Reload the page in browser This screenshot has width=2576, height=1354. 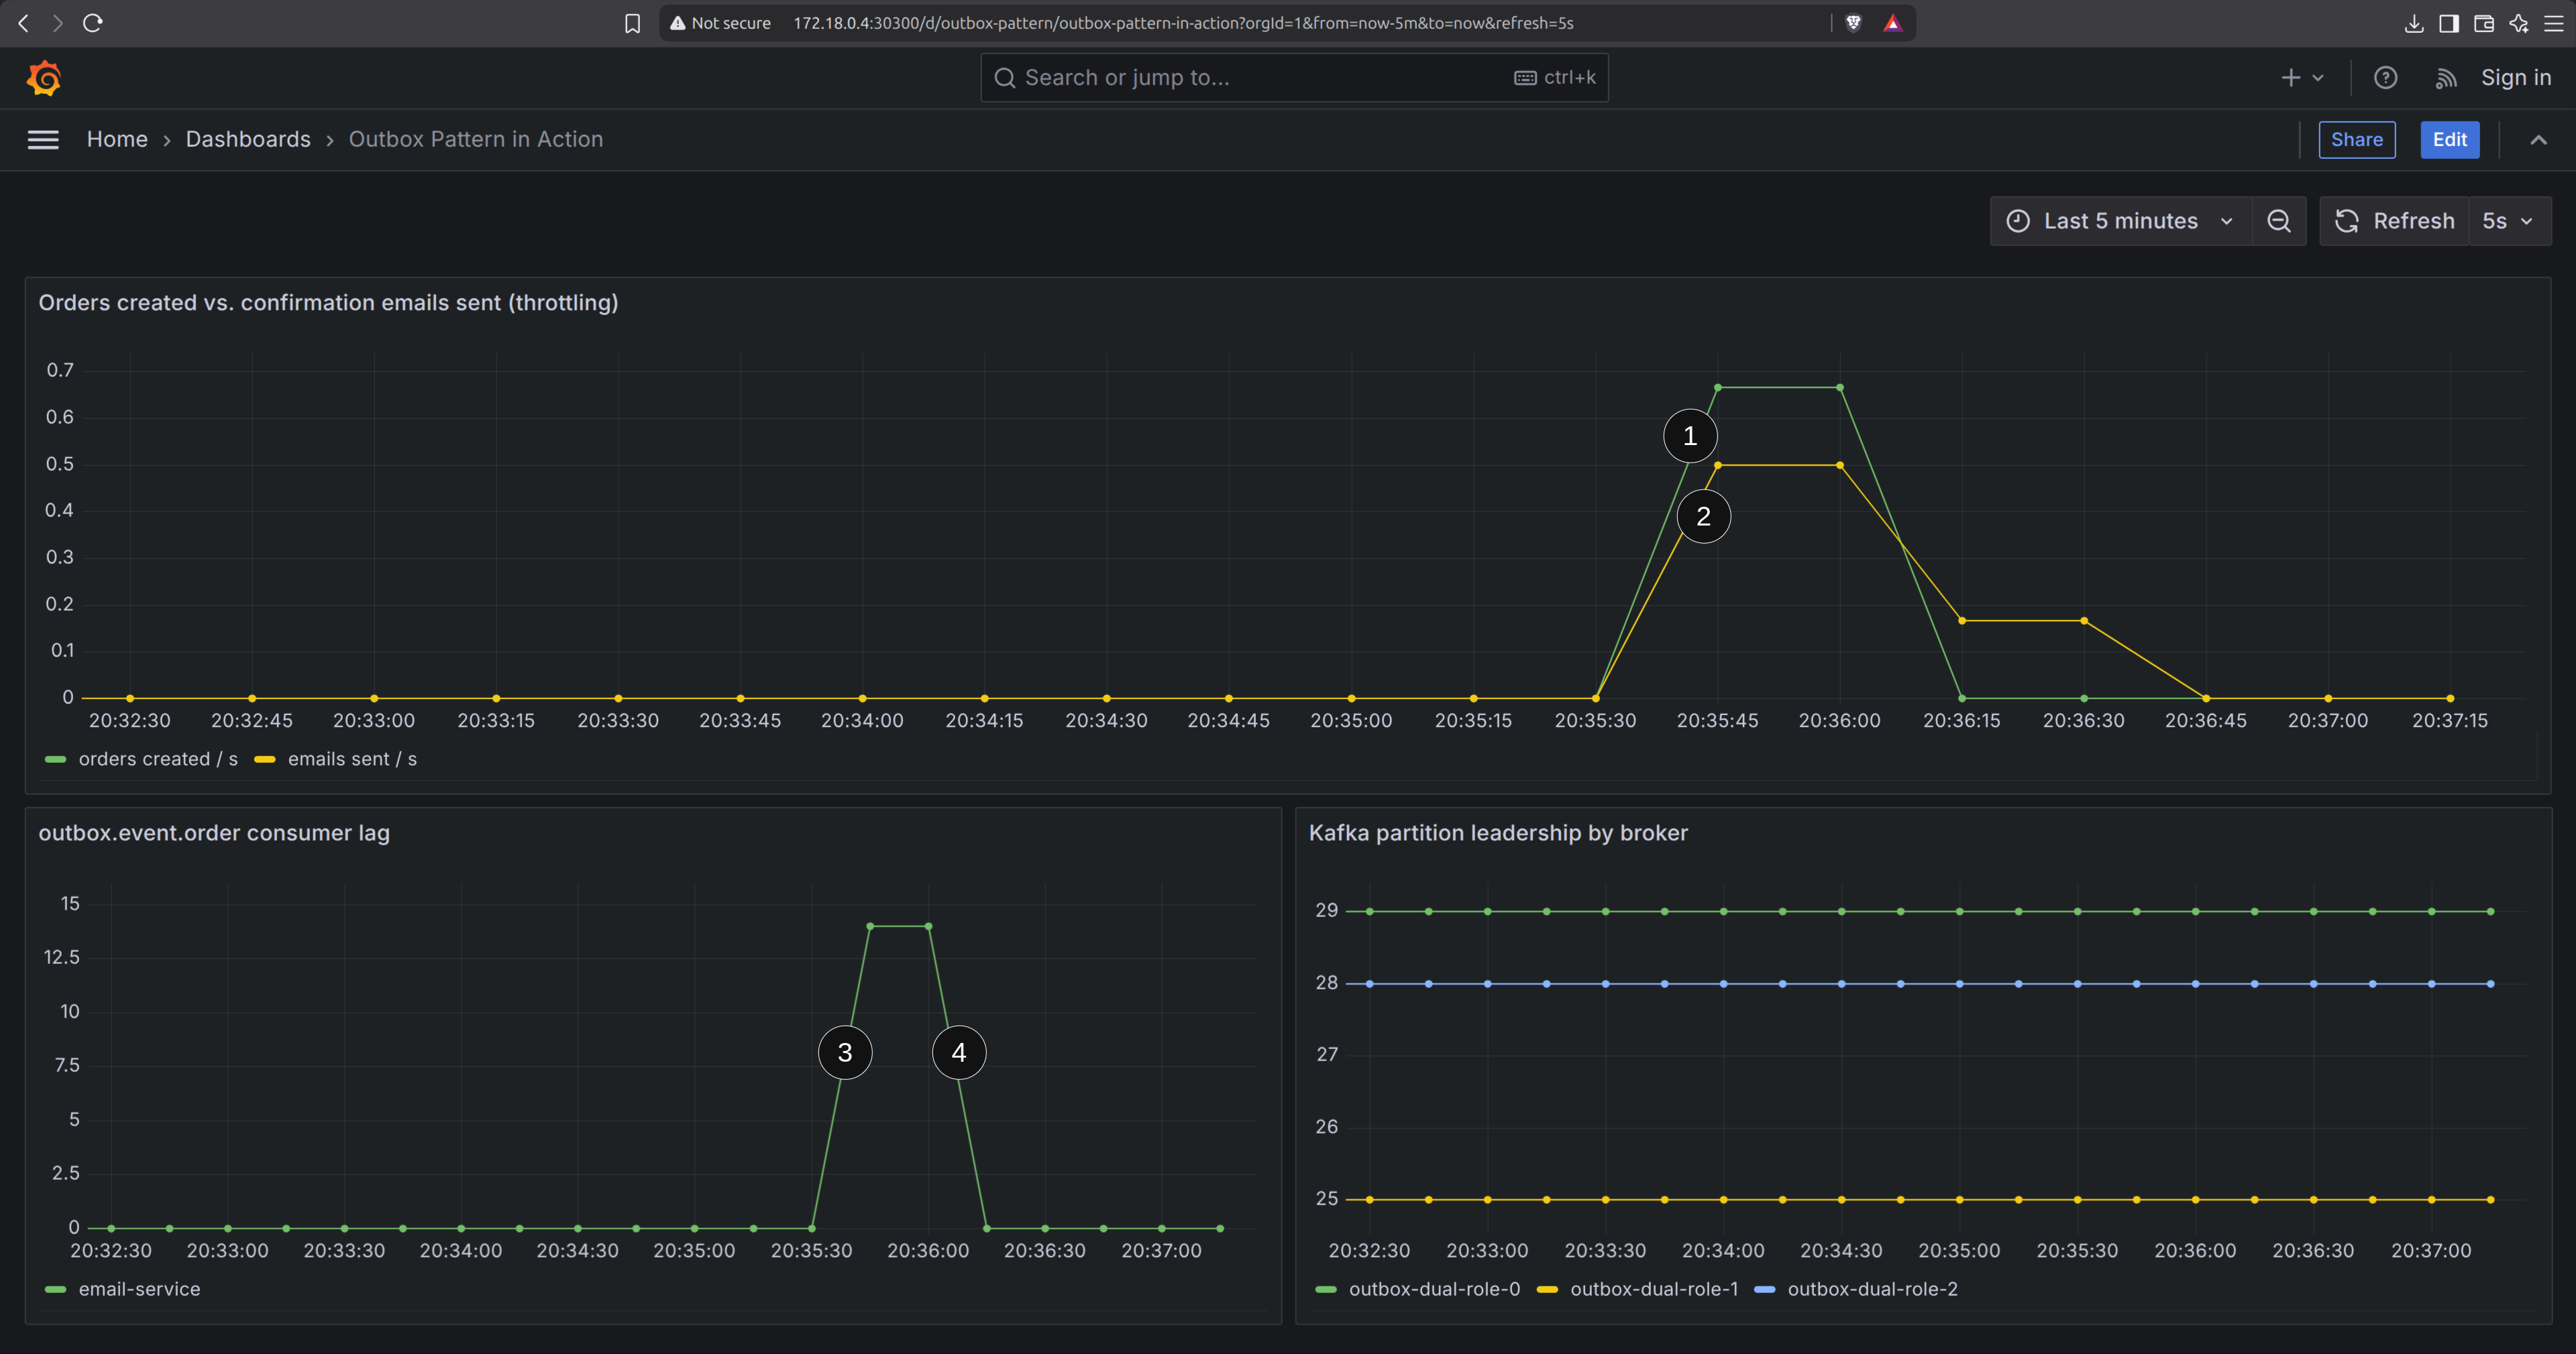click(93, 23)
